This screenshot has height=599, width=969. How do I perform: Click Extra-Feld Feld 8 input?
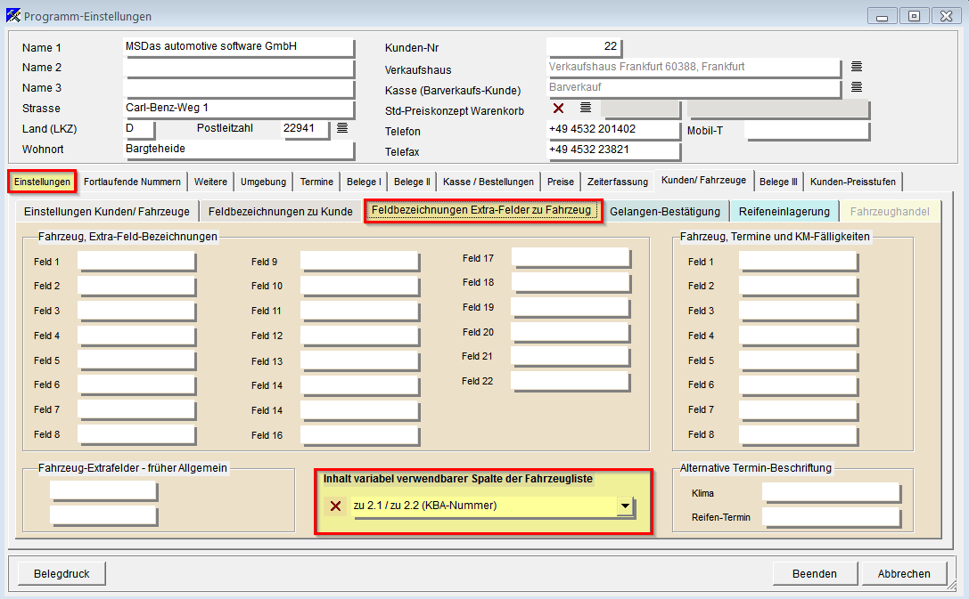click(x=136, y=435)
